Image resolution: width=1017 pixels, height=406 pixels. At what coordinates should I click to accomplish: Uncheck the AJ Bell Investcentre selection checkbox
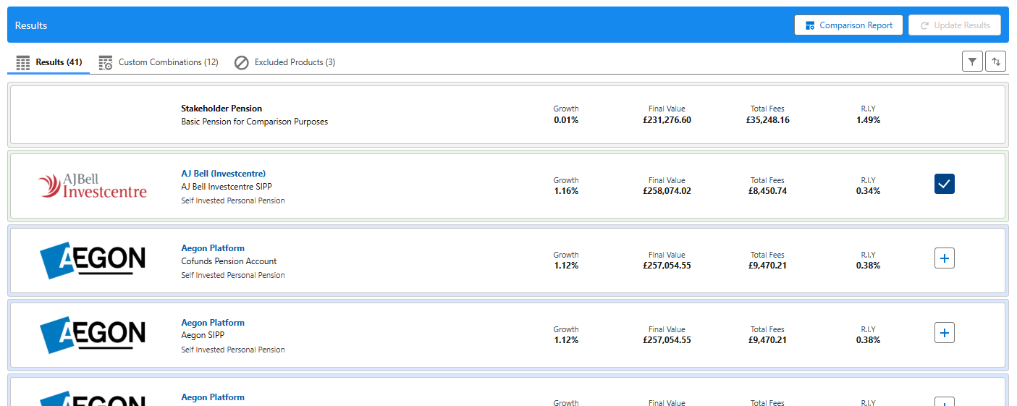click(x=945, y=184)
